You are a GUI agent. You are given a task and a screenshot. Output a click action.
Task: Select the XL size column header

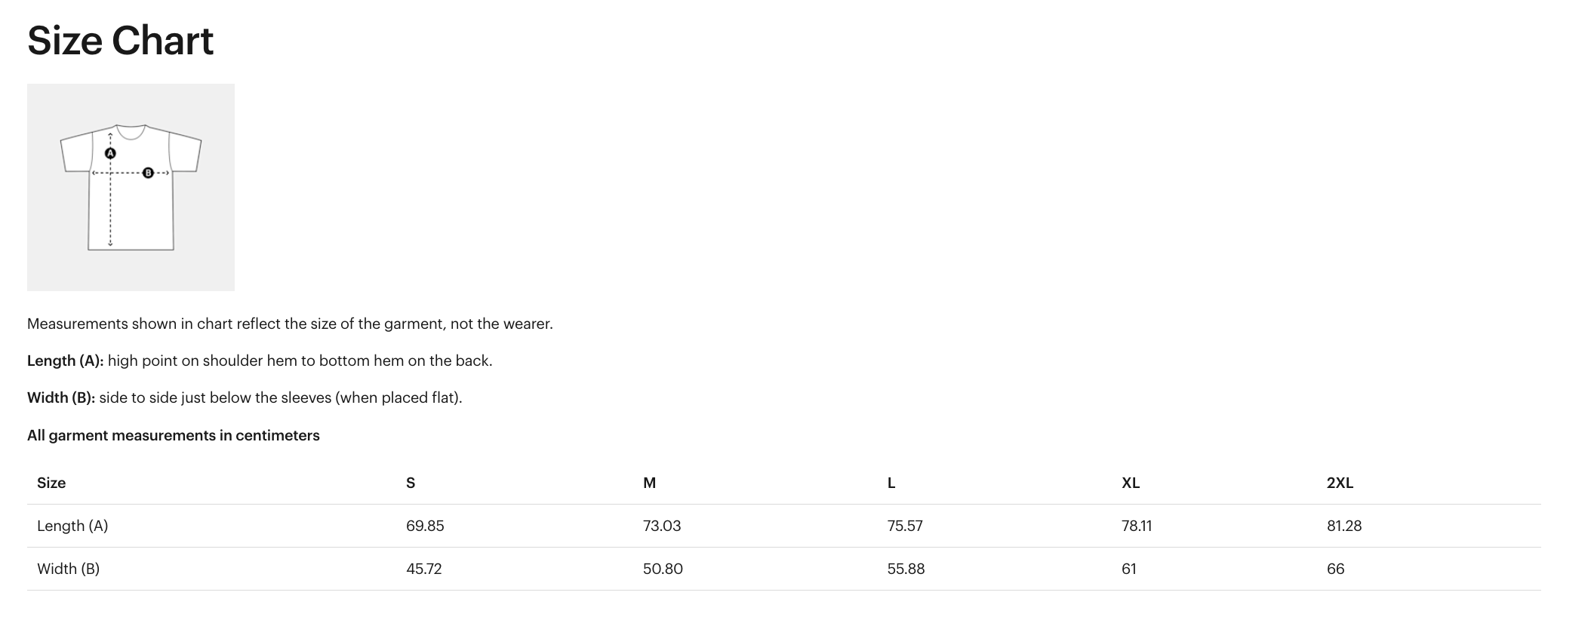coord(1131,483)
